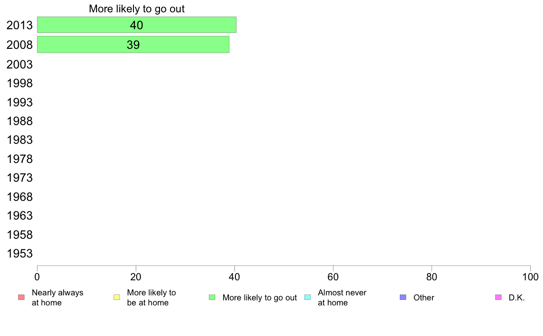Click the magenta D.K. legend swatch
543x336 pixels.
pos(498,297)
